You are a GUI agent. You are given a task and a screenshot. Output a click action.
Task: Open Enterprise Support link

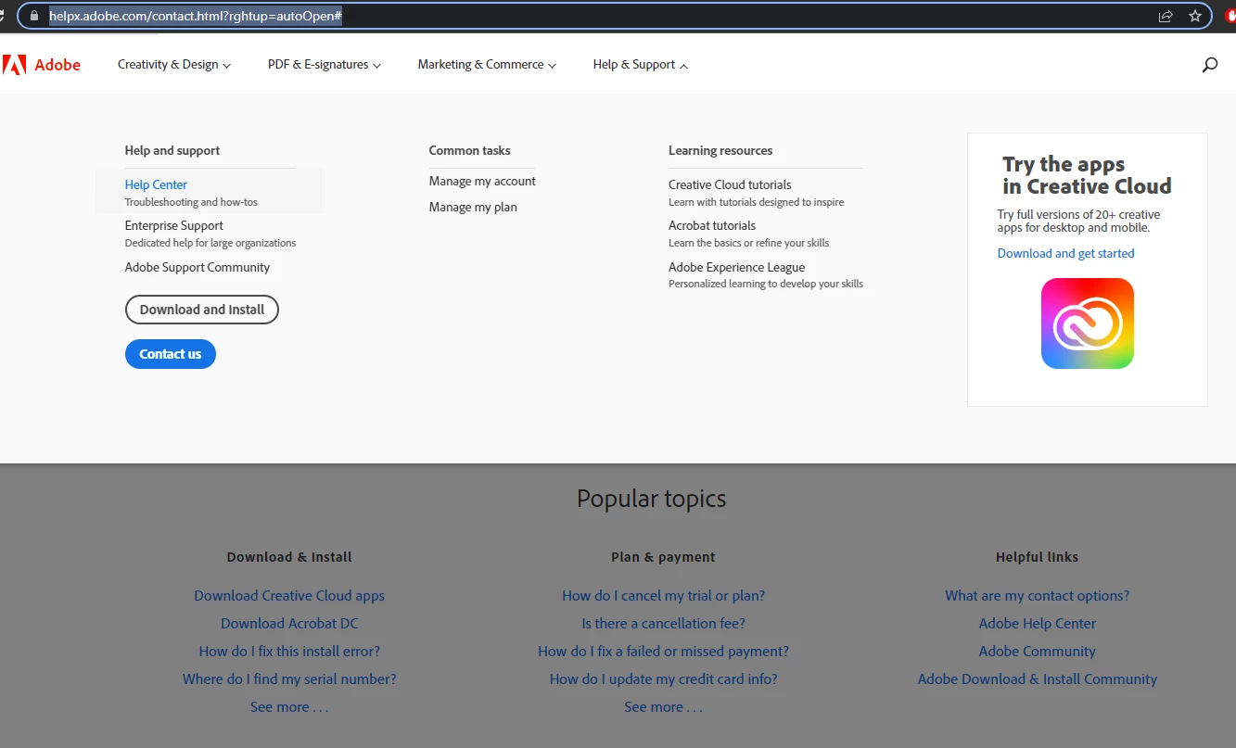tap(174, 225)
